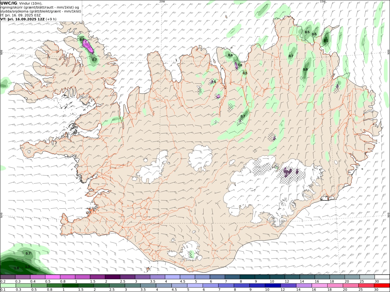Click the 'IT: þri. 16. 09. 2025 03Z' line

21,15
